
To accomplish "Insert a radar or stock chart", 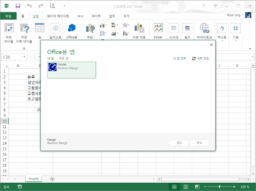I will click(126, 25).
